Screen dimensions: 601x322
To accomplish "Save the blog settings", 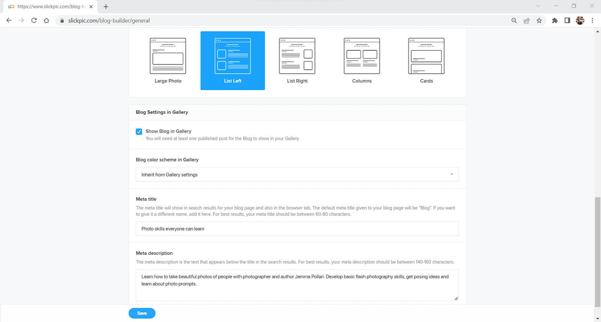I will pos(142,313).
